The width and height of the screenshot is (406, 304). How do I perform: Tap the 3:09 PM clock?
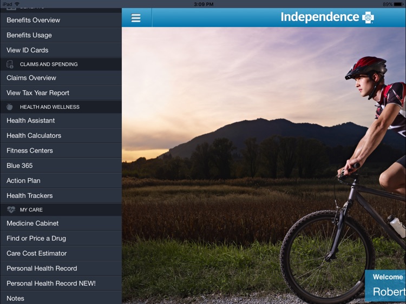(204, 4)
